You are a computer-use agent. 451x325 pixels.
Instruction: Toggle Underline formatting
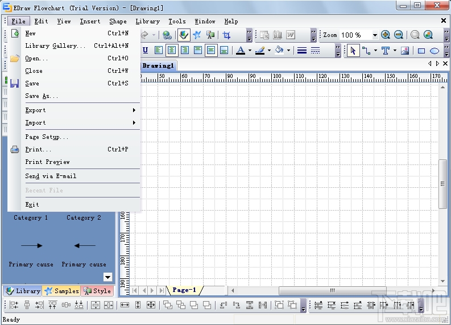click(x=145, y=51)
